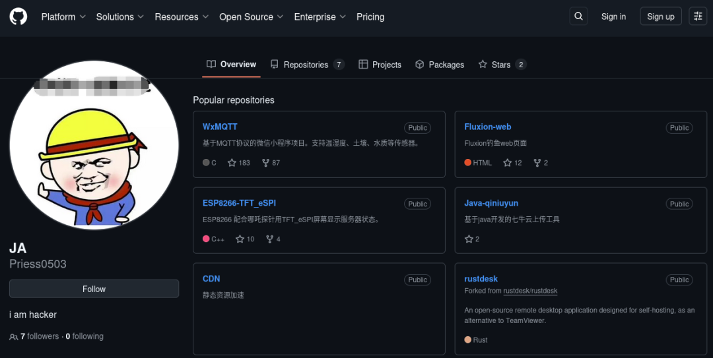Expand the Platform menu
Viewport: 713px width, 358px height.
63,16
